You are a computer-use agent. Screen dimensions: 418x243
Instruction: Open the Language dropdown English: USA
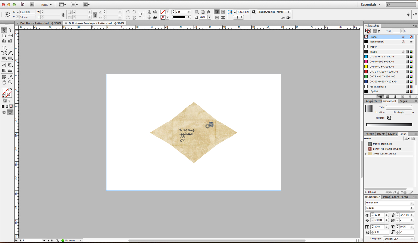pyautogui.click(x=398, y=239)
